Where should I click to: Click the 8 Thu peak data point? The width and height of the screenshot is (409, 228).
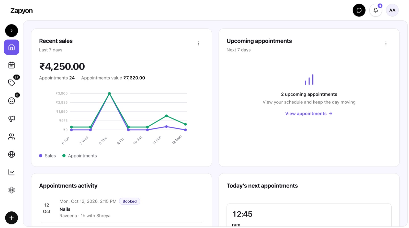(109, 93)
